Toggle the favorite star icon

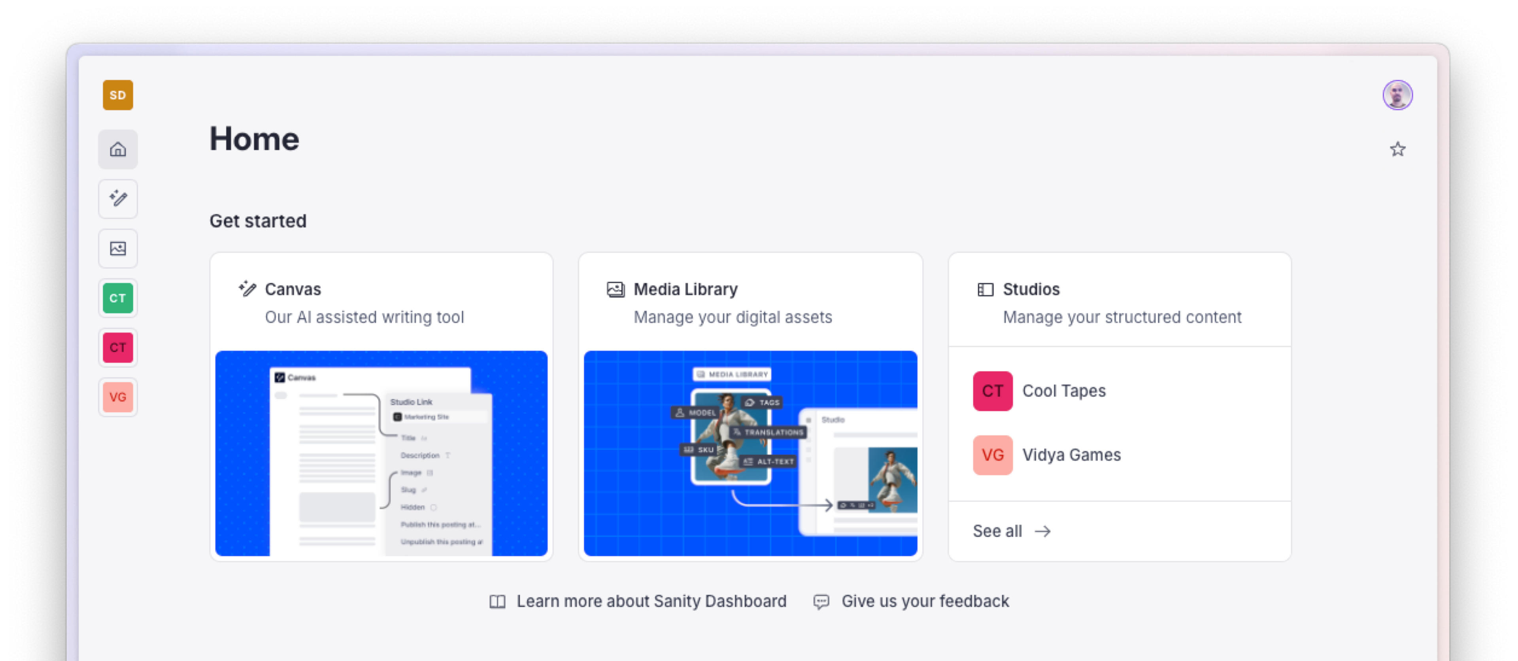coord(1397,150)
